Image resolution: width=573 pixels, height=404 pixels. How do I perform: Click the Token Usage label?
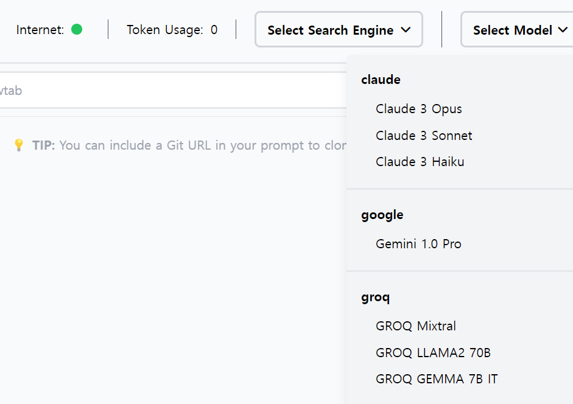(164, 30)
